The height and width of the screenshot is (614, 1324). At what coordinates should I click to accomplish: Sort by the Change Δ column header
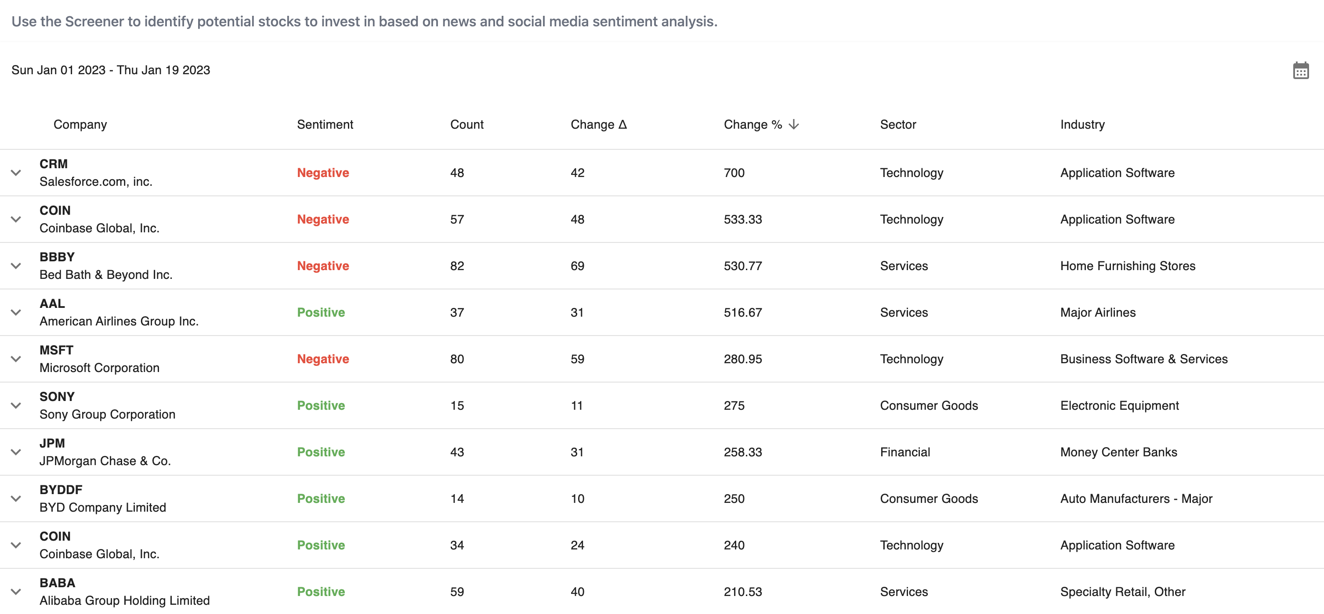[x=599, y=124]
